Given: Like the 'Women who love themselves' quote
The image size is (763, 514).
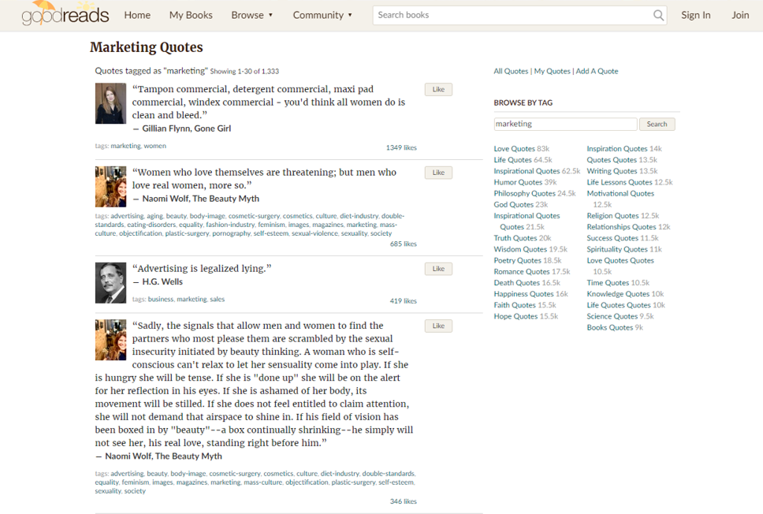Looking at the screenshot, I should click(438, 173).
